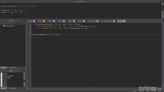Click the Output Window scrollbar thumb
Image resolution: width=164 pixels, height=92 pixels.
click(x=162, y=13)
